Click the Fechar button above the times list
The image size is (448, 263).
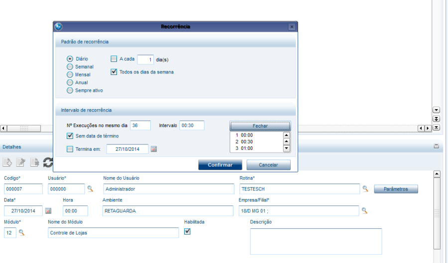260,126
